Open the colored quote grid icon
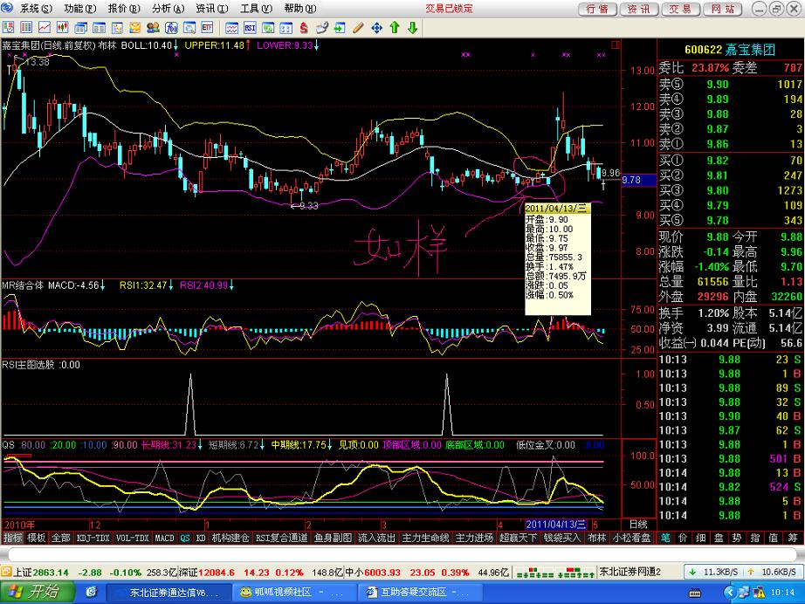The image size is (805, 604). [26, 28]
